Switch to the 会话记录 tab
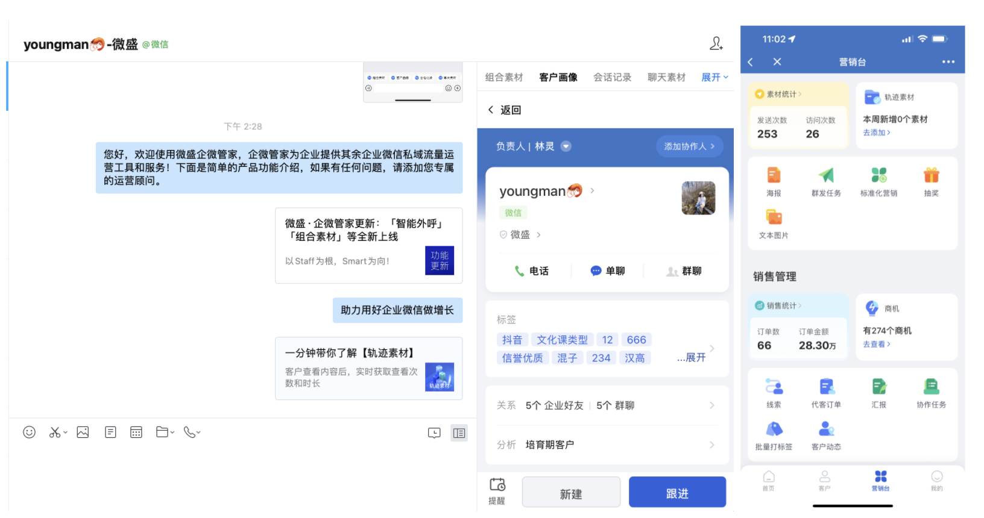The height and width of the screenshot is (518, 984). 613,77
